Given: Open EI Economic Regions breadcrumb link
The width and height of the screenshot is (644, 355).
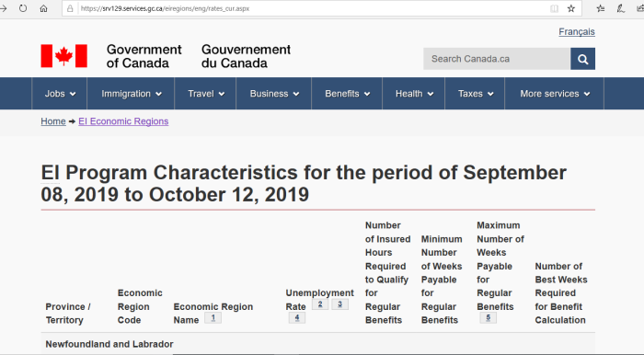Looking at the screenshot, I should 123,121.
